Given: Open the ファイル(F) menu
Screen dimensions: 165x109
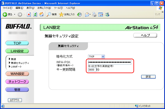Looking at the screenshot, I should point(7,8).
